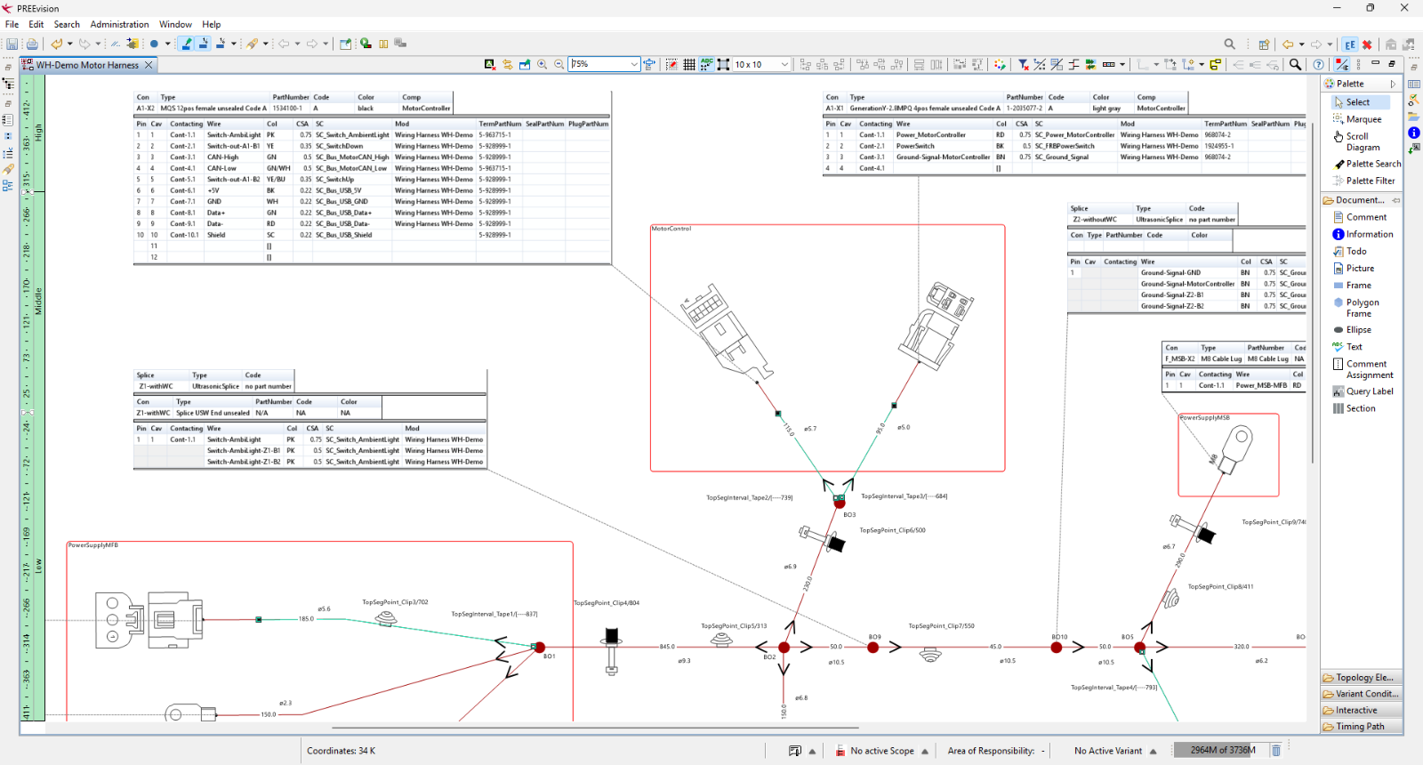Toggle the red slash icon near help button
1423x765 pixels.
1342,64
